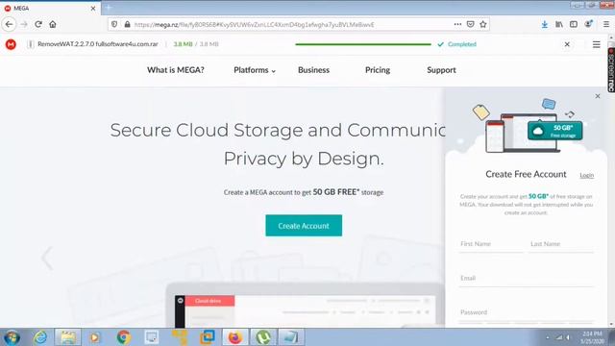Click the address bar URL
This screenshot has height=346, width=615.
click(254, 25)
